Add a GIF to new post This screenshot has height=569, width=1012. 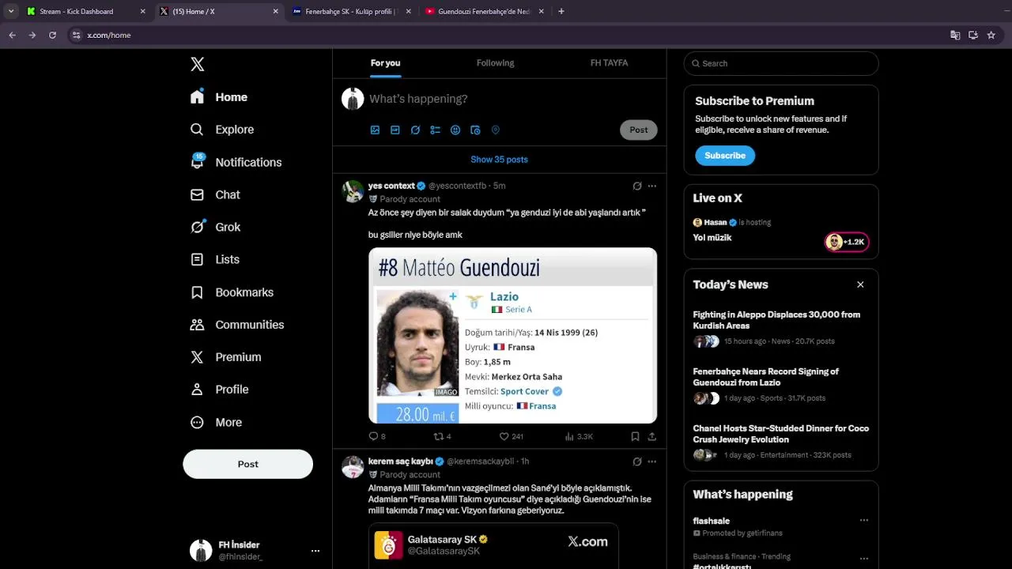click(395, 130)
